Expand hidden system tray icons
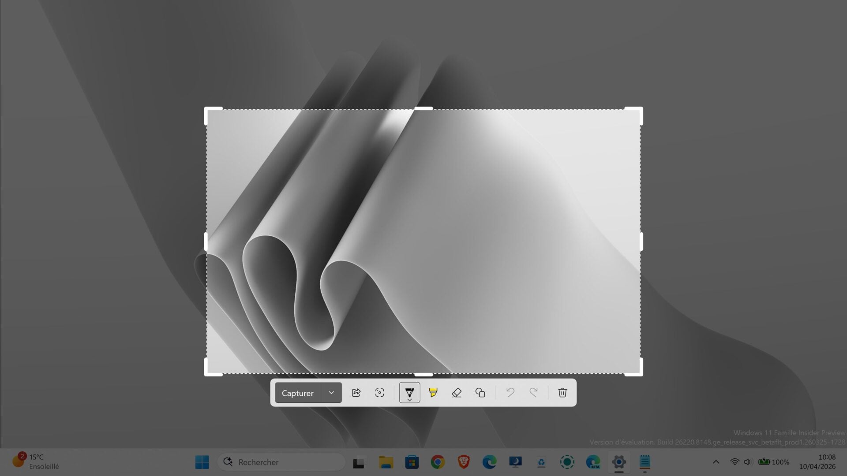Screen dimensions: 847x476 (x=716, y=462)
